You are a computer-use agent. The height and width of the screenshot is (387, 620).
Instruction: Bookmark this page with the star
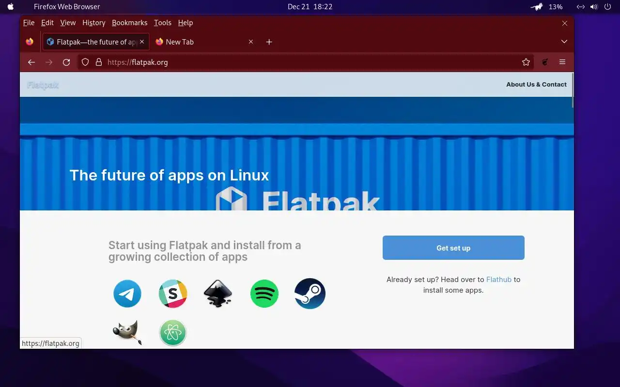click(526, 62)
